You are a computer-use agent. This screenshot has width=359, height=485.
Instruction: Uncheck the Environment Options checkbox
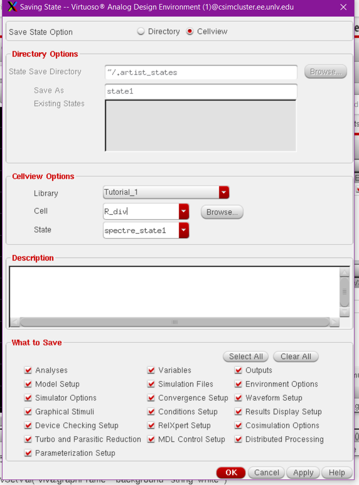238,384
